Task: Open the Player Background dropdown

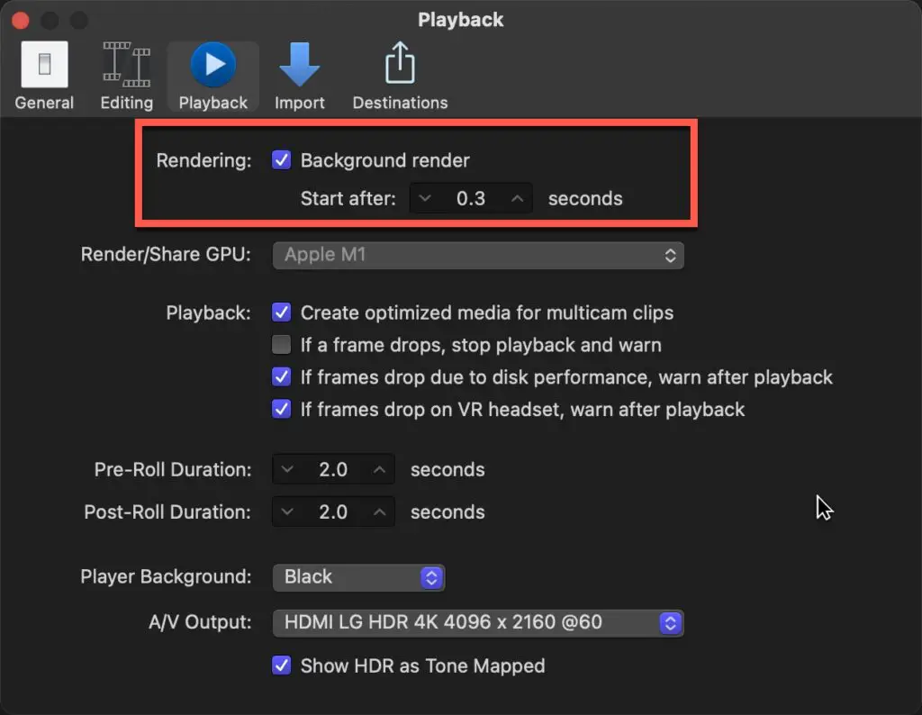Action: 358,577
